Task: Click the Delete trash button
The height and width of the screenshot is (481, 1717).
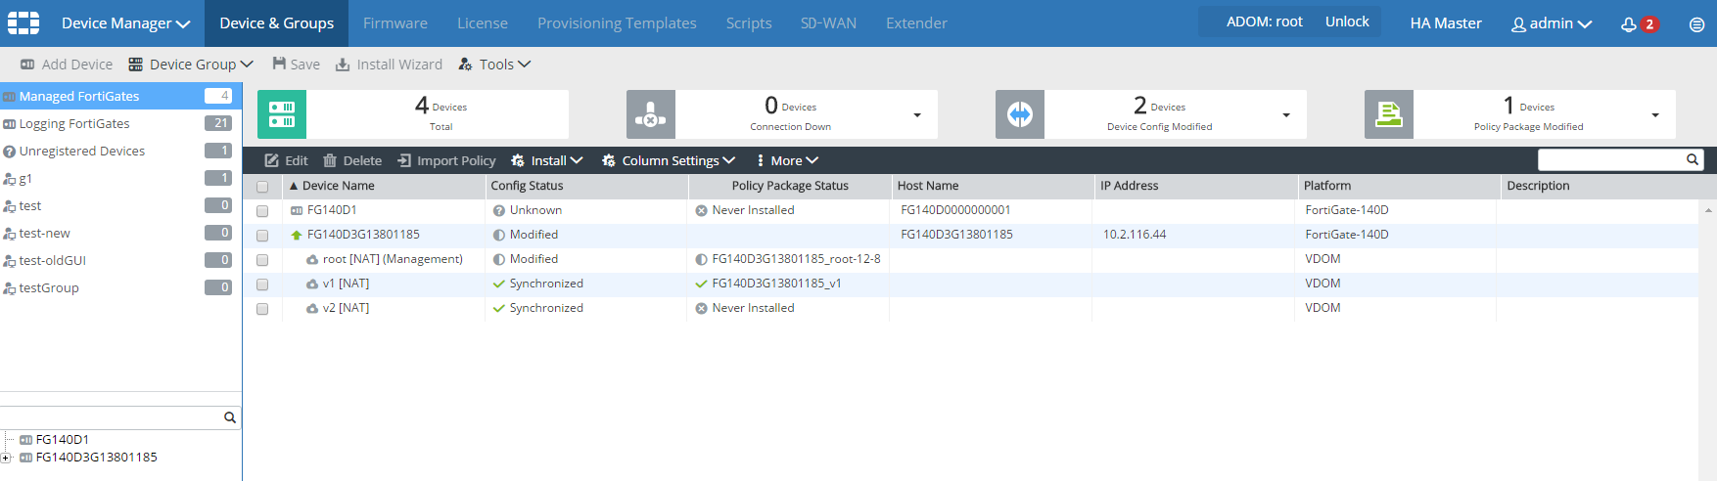Action: click(352, 160)
